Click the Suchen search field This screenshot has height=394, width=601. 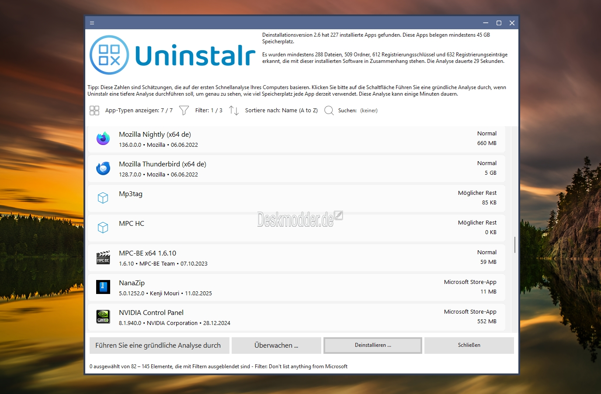click(368, 111)
